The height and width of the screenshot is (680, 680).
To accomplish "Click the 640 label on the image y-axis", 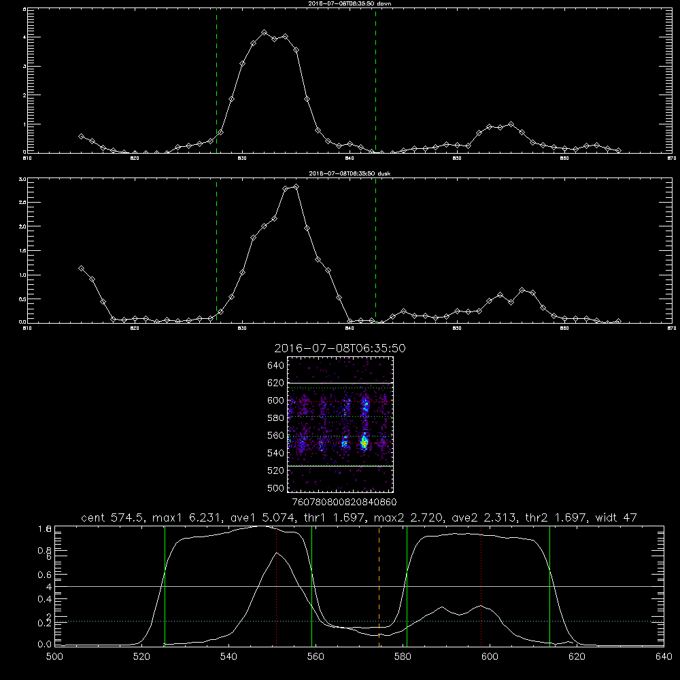I will [x=276, y=366].
